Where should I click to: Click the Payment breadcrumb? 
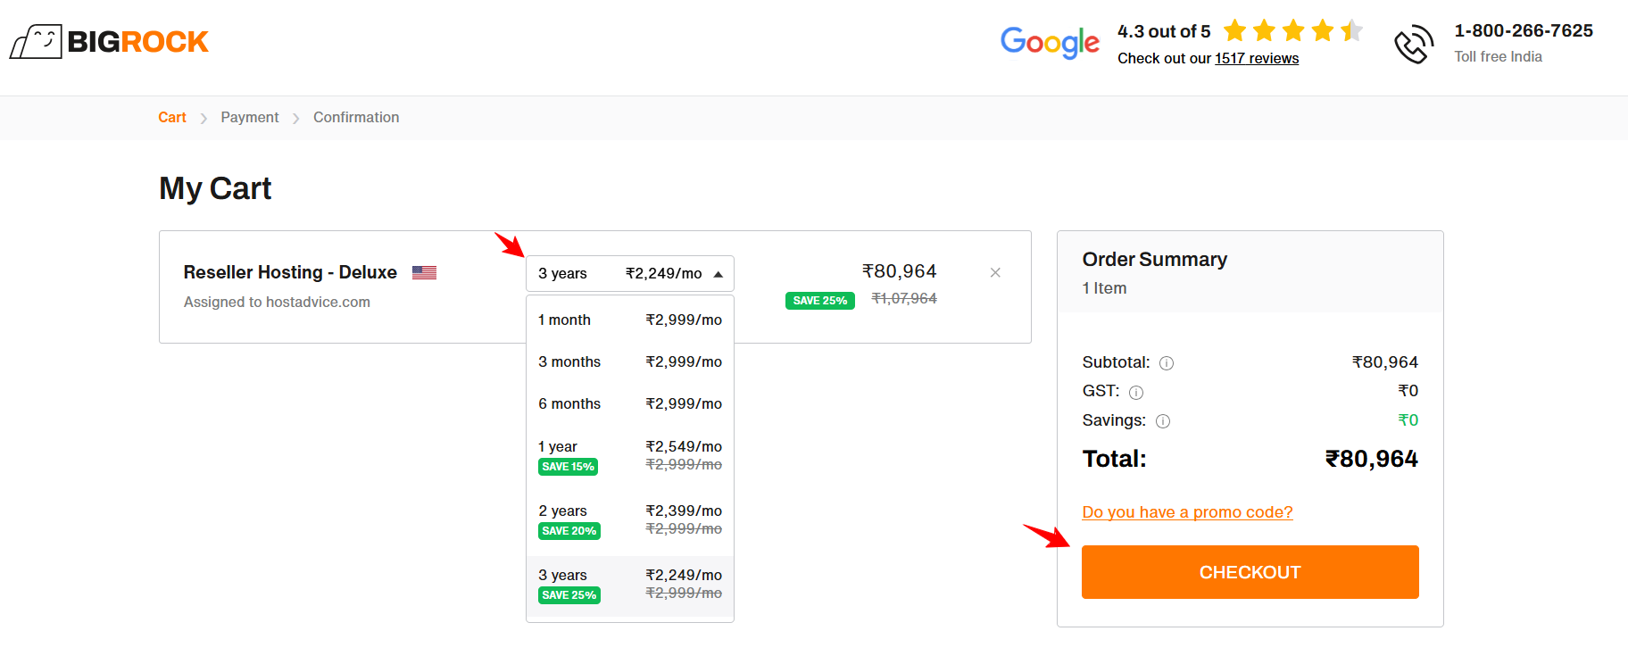click(250, 118)
